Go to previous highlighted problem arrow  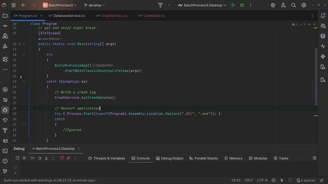(x=309, y=25)
